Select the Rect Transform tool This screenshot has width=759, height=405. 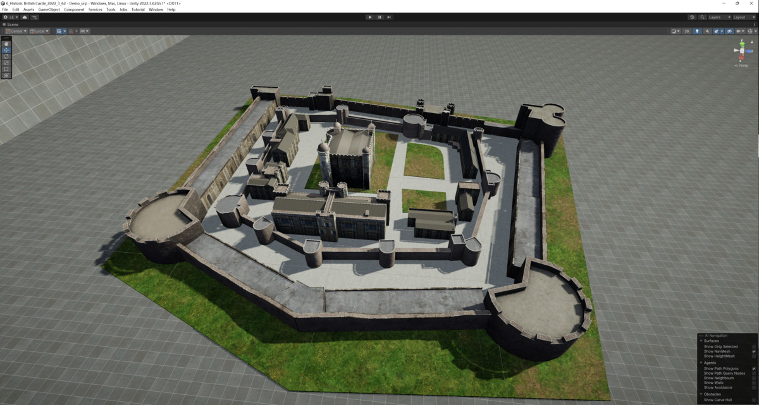[x=6, y=69]
